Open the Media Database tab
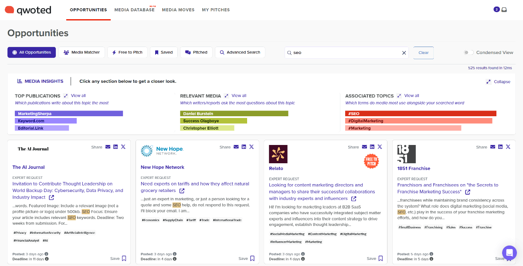 [135, 10]
